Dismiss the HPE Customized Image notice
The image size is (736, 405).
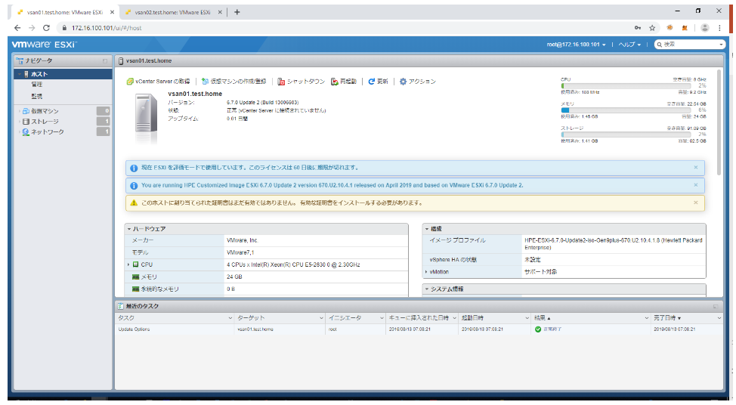tap(696, 185)
